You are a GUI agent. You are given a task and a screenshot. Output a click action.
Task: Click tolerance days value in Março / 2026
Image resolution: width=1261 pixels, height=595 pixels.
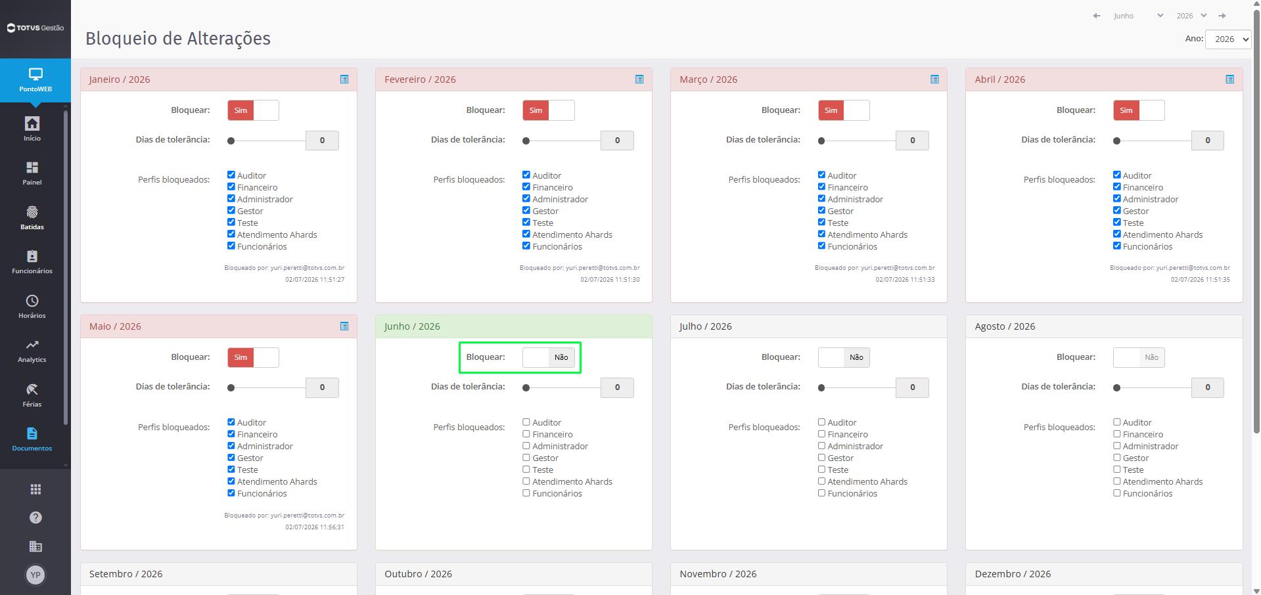(912, 141)
